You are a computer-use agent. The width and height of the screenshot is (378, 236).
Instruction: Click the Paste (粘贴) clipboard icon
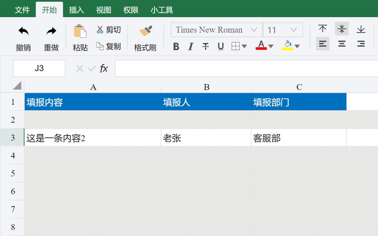(x=80, y=31)
